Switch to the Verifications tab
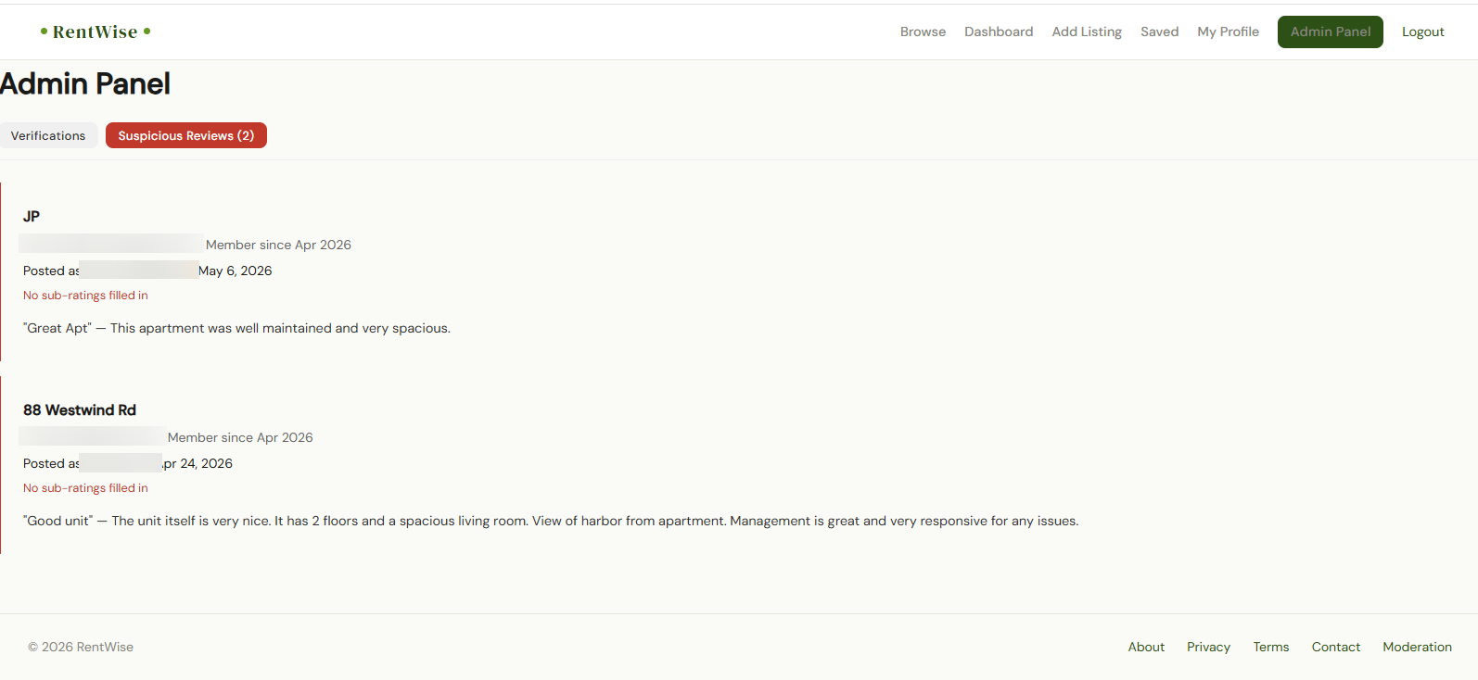1478x680 pixels. point(48,135)
